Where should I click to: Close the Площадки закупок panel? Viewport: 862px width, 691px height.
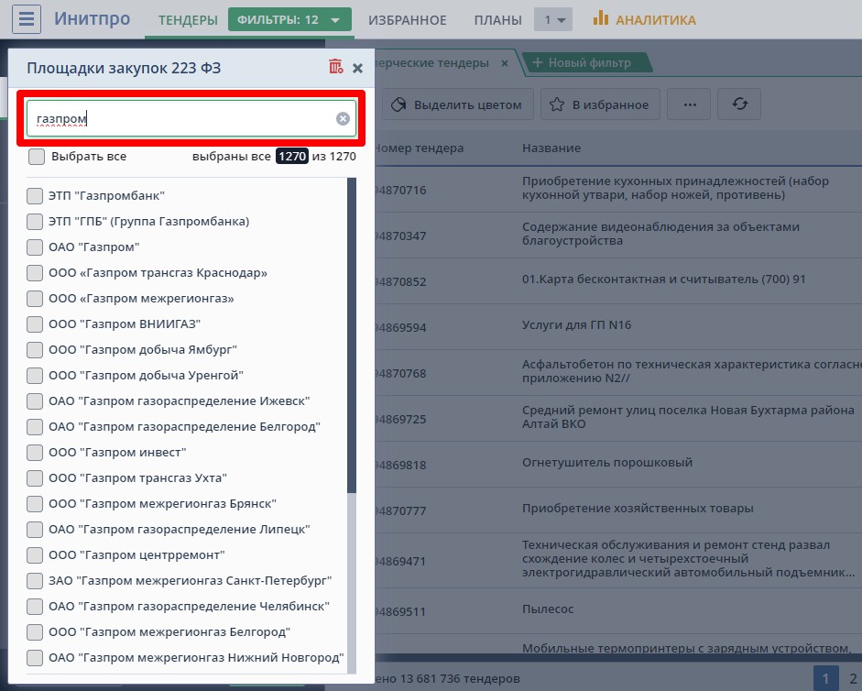357,68
